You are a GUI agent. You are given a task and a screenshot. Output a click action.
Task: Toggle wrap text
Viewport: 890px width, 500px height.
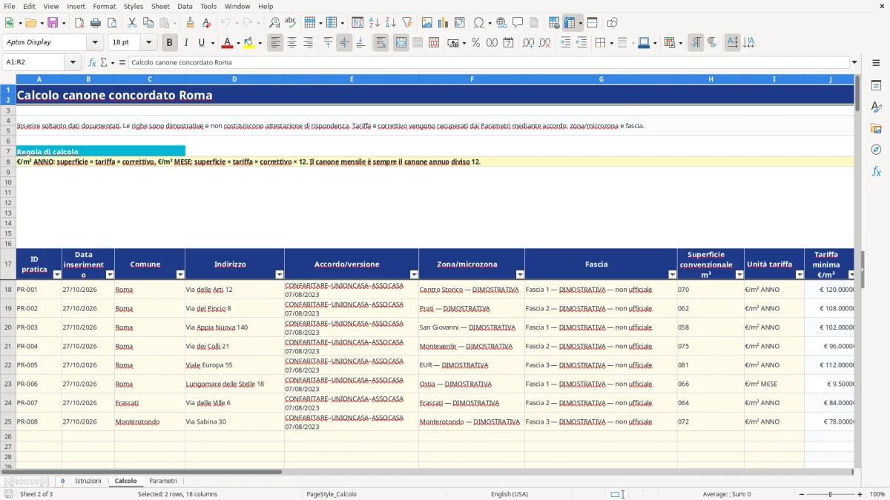381,43
